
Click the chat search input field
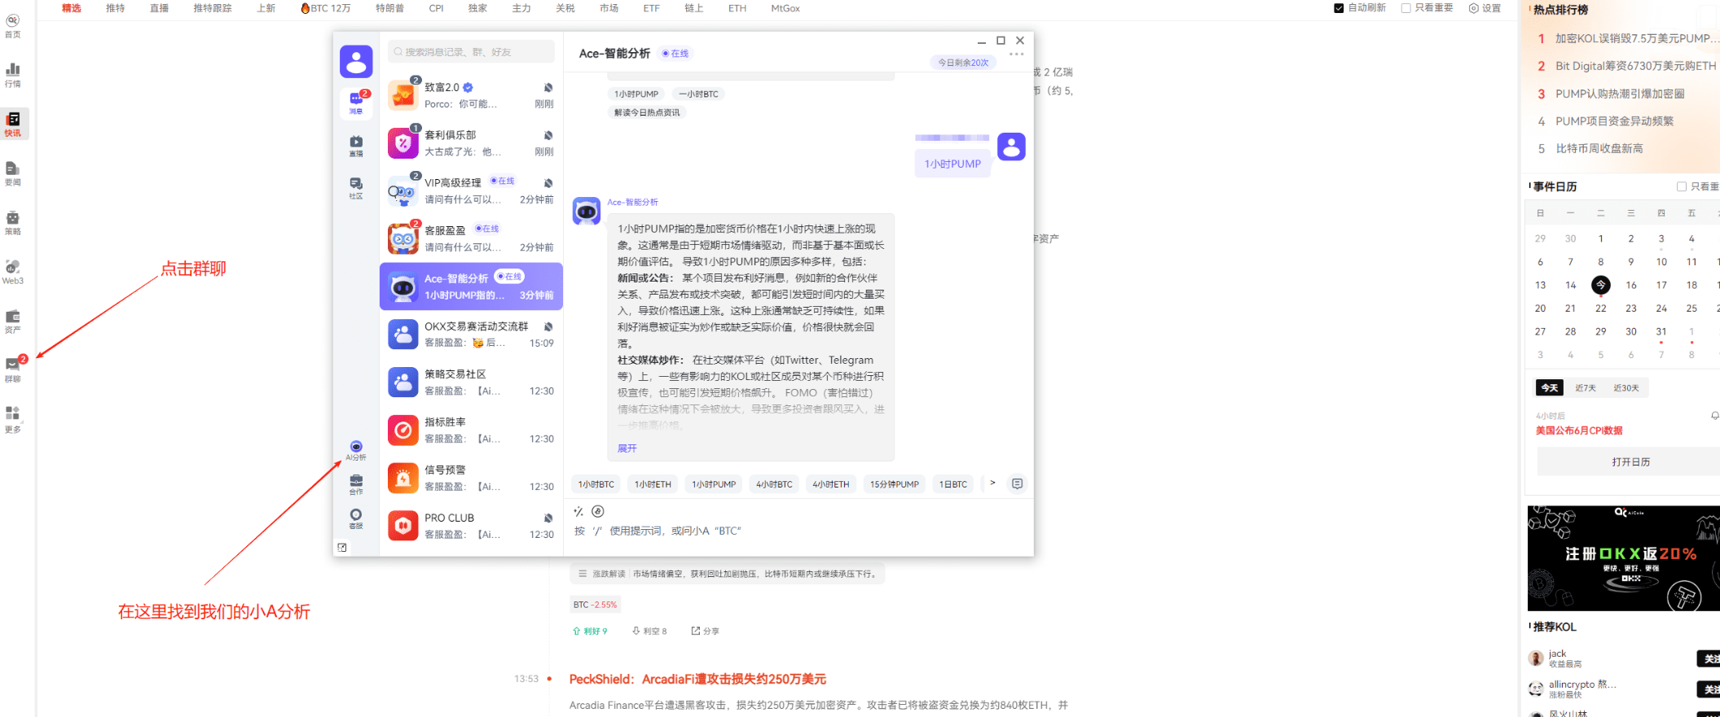(471, 51)
